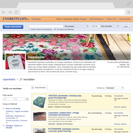The image size is (133, 133).
Task: Open 'Sieraden, Tassen en Uiterlijk' category link
Action: click(14, 126)
